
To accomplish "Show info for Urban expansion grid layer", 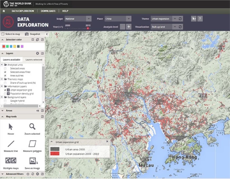I will coord(8,90).
